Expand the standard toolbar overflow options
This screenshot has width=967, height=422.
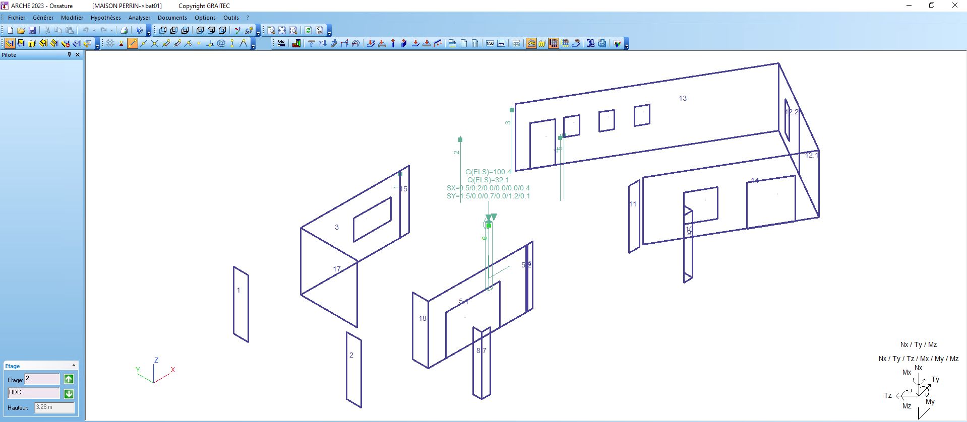(x=148, y=33)
